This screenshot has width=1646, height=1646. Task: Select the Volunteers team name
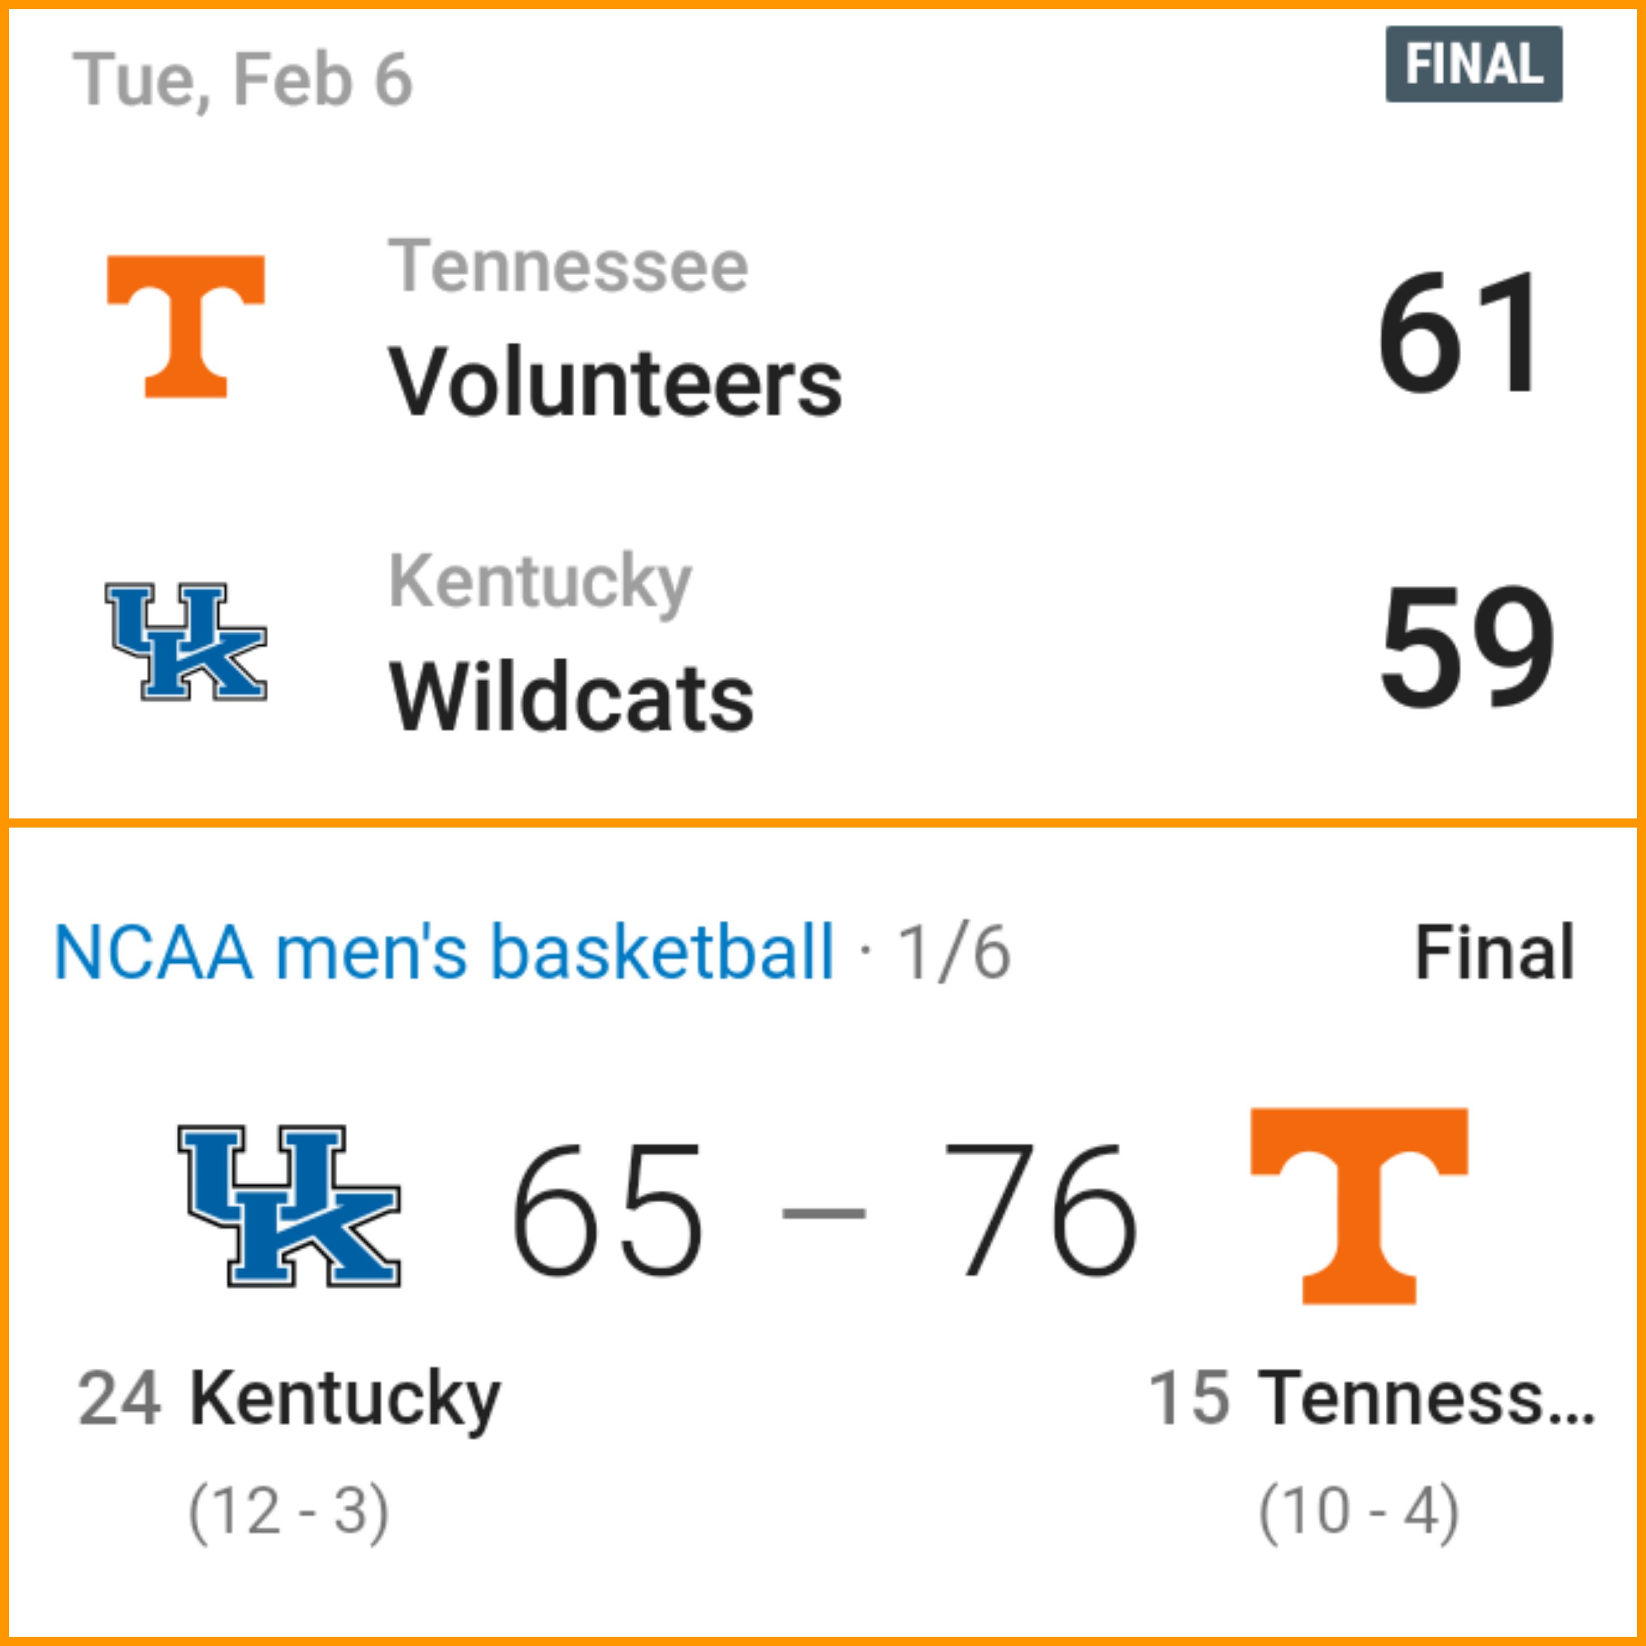(x=615, y=384)
